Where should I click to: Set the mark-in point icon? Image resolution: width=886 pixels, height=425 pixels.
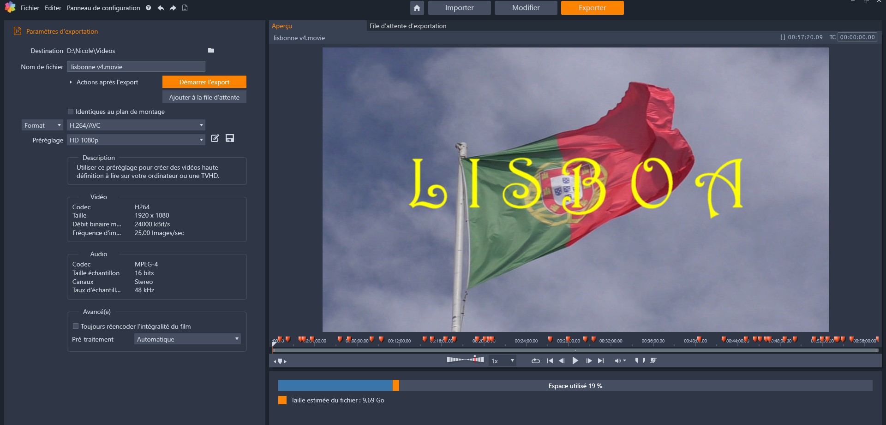point(637,360)
